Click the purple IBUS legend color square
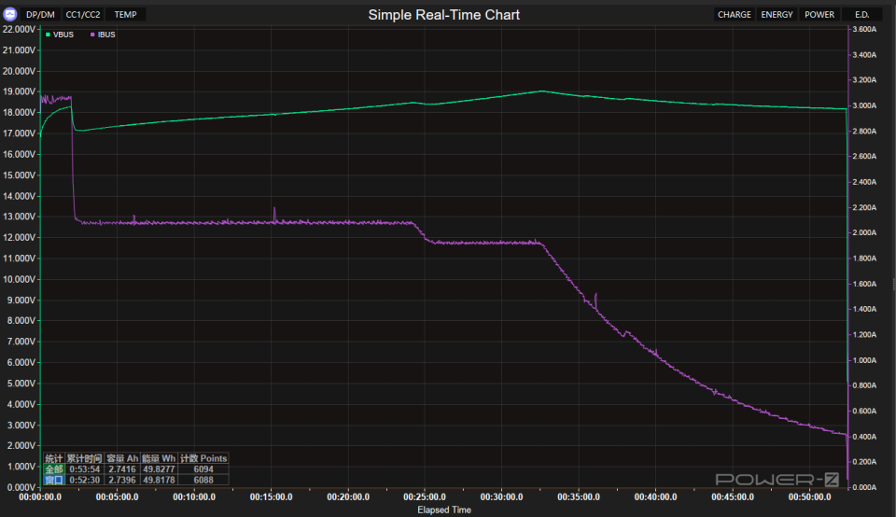The image size is (896, 517). [92, 35]
